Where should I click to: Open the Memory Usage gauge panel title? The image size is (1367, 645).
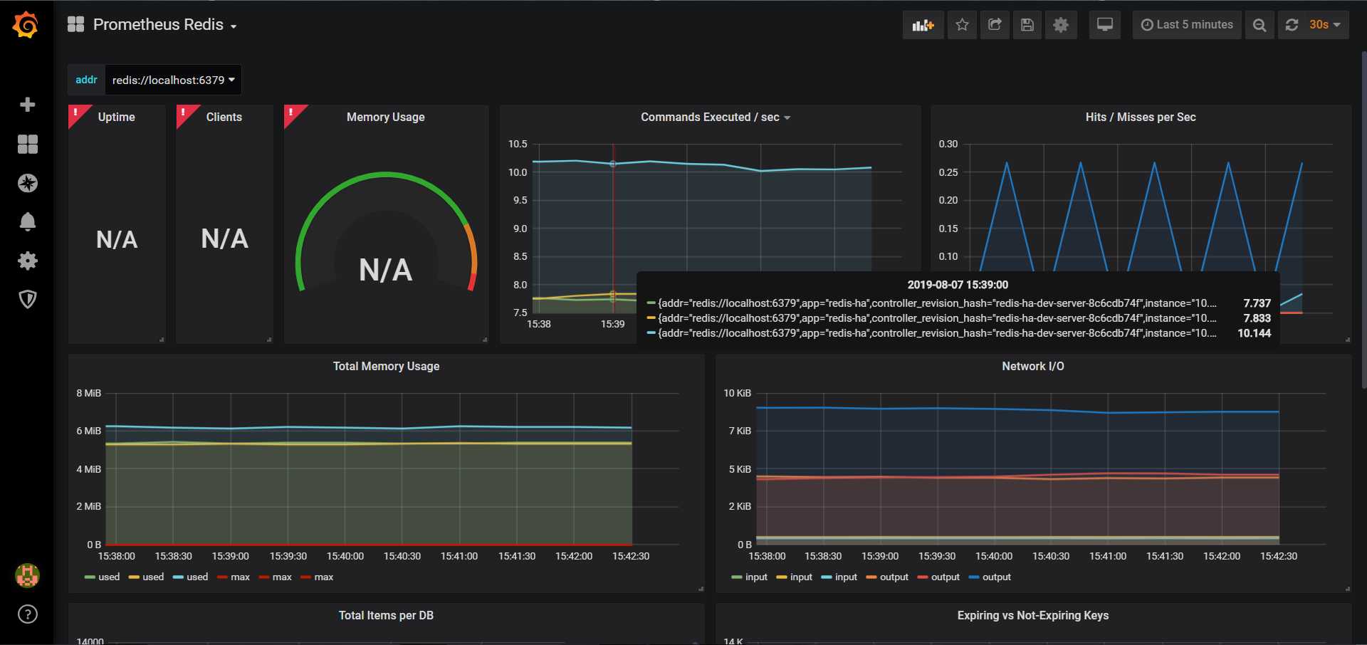386,117
